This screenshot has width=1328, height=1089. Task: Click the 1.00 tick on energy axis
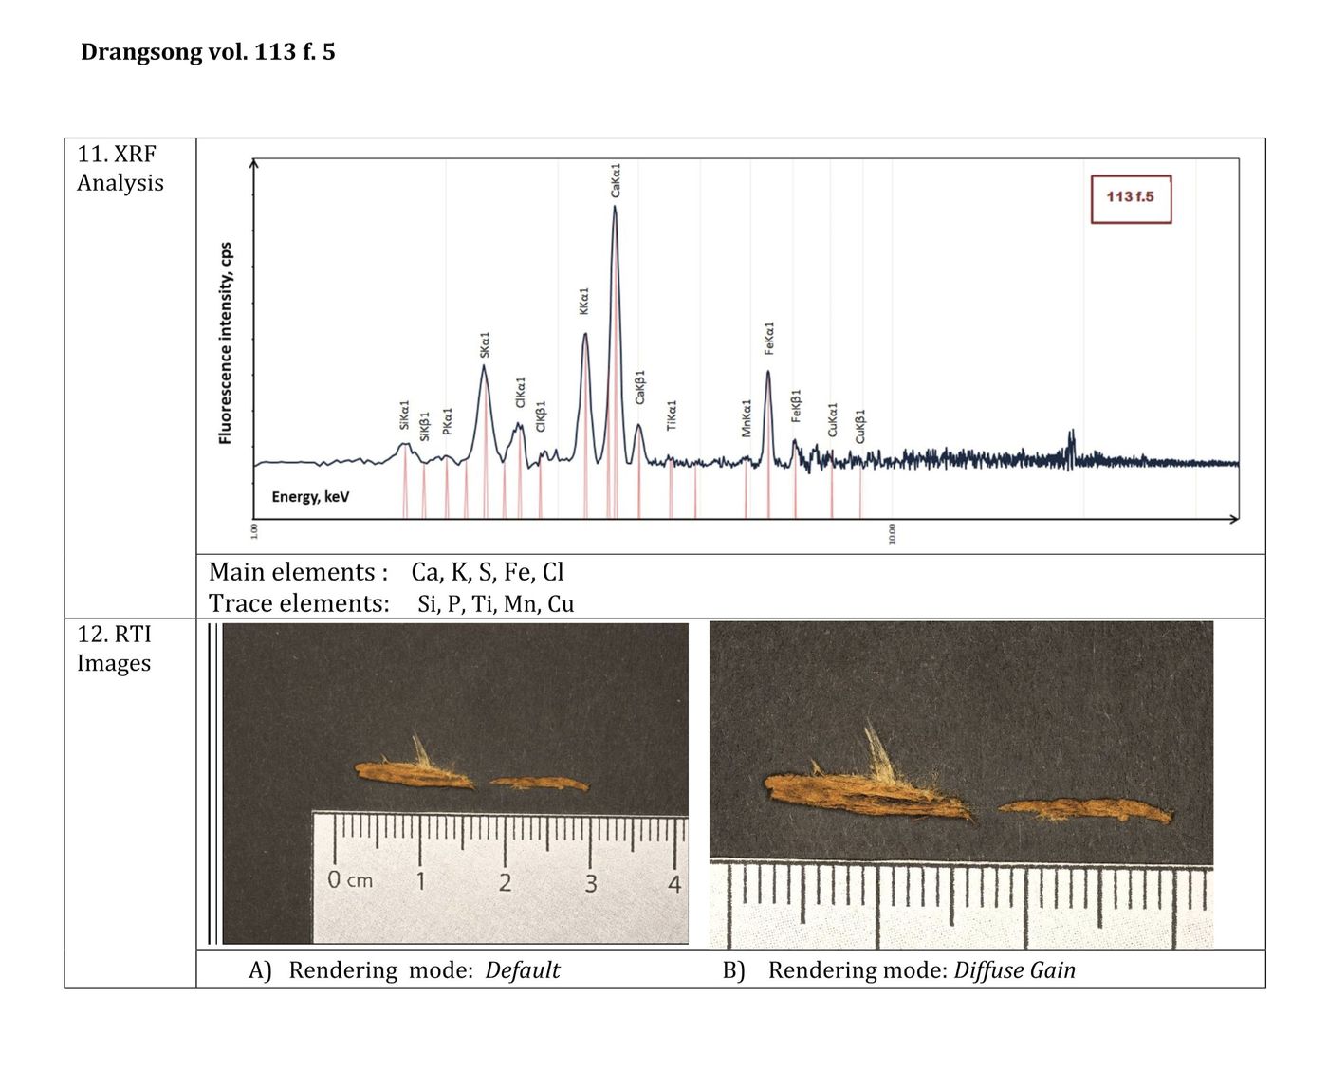tap(253, 531)
